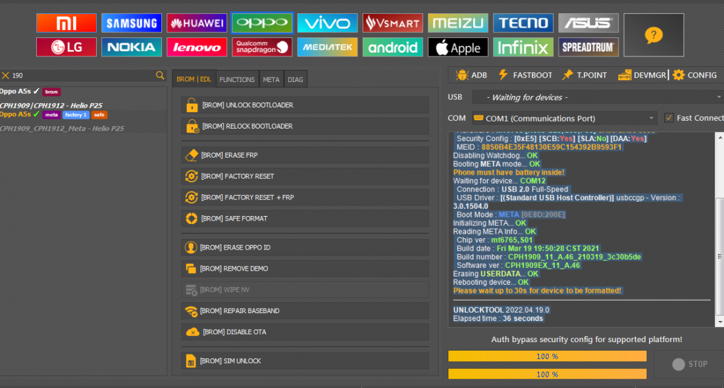Open the T.POINT tool
Screen dimensions: 724x388
click(584, 75)
